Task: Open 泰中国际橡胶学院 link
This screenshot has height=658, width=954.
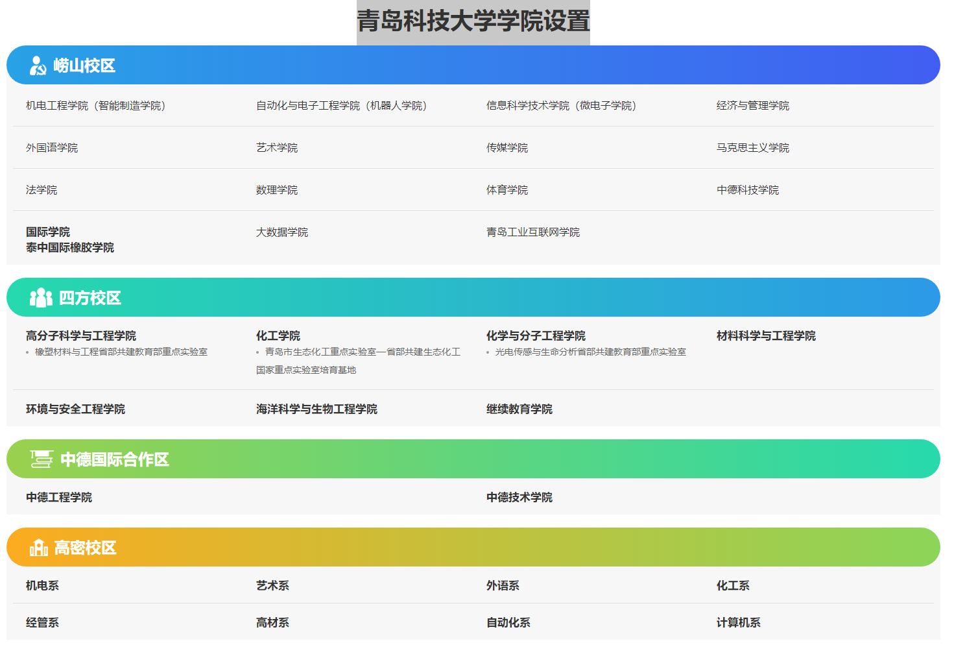Action: tap(70, 248)
